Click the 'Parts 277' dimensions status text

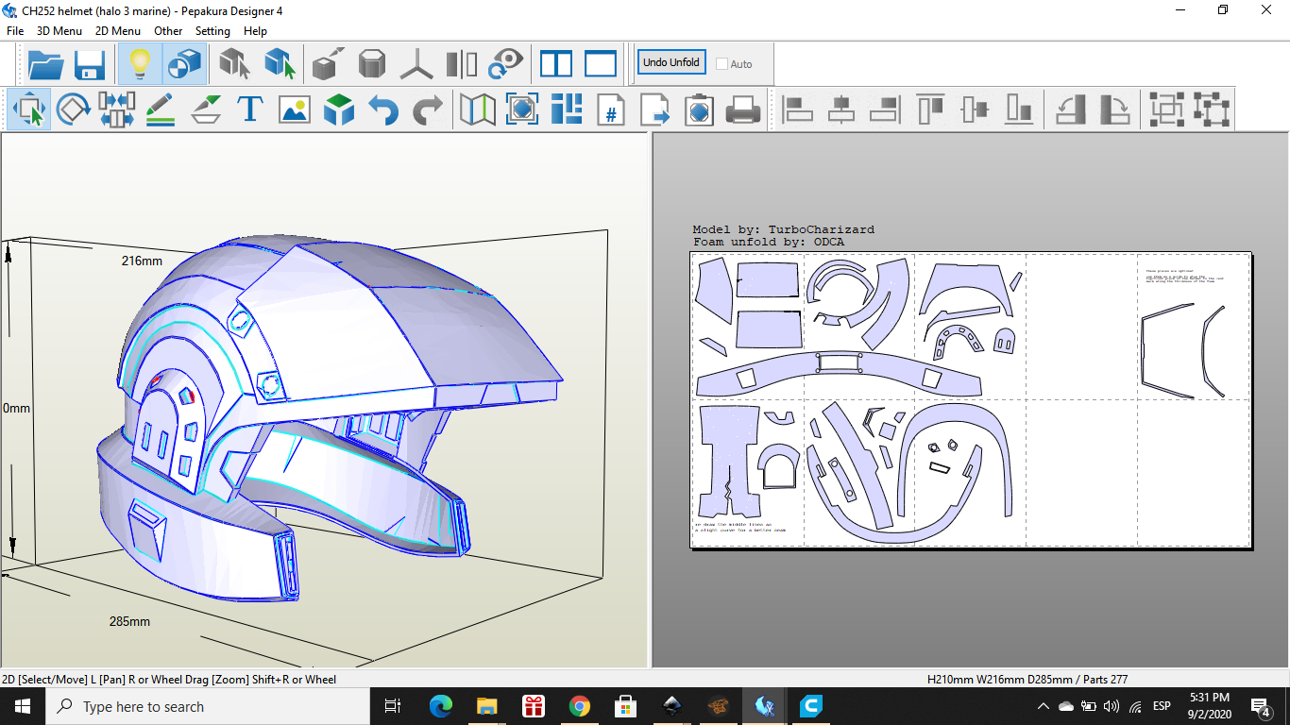(1027, 679)
